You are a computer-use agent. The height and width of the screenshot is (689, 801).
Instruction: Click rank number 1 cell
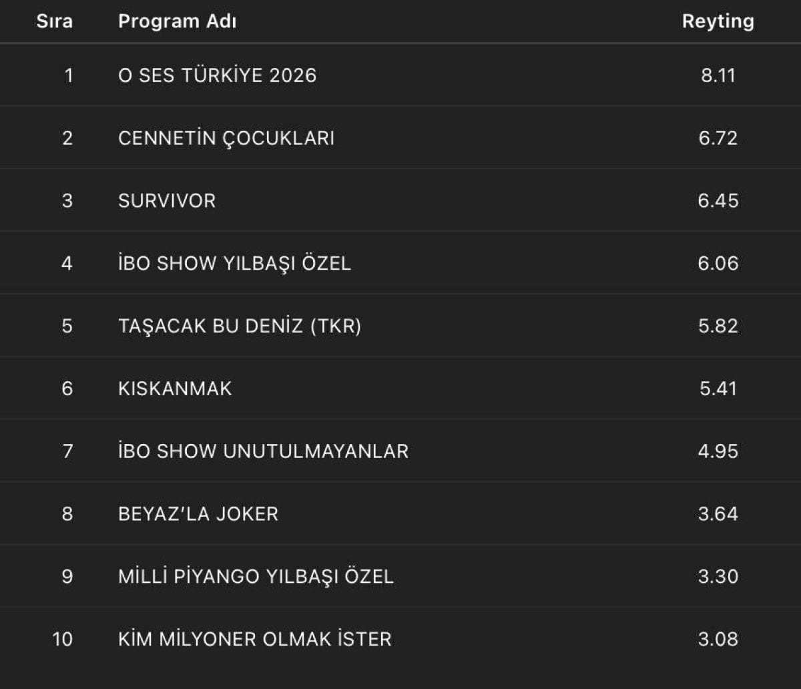click(x=68, y=75)
